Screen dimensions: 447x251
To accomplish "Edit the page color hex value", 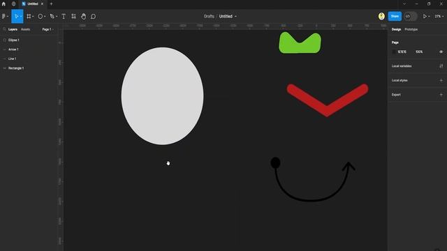I will point(402,52).
